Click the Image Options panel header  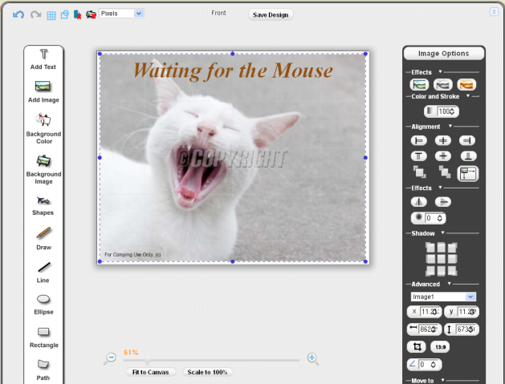(444, 54)
